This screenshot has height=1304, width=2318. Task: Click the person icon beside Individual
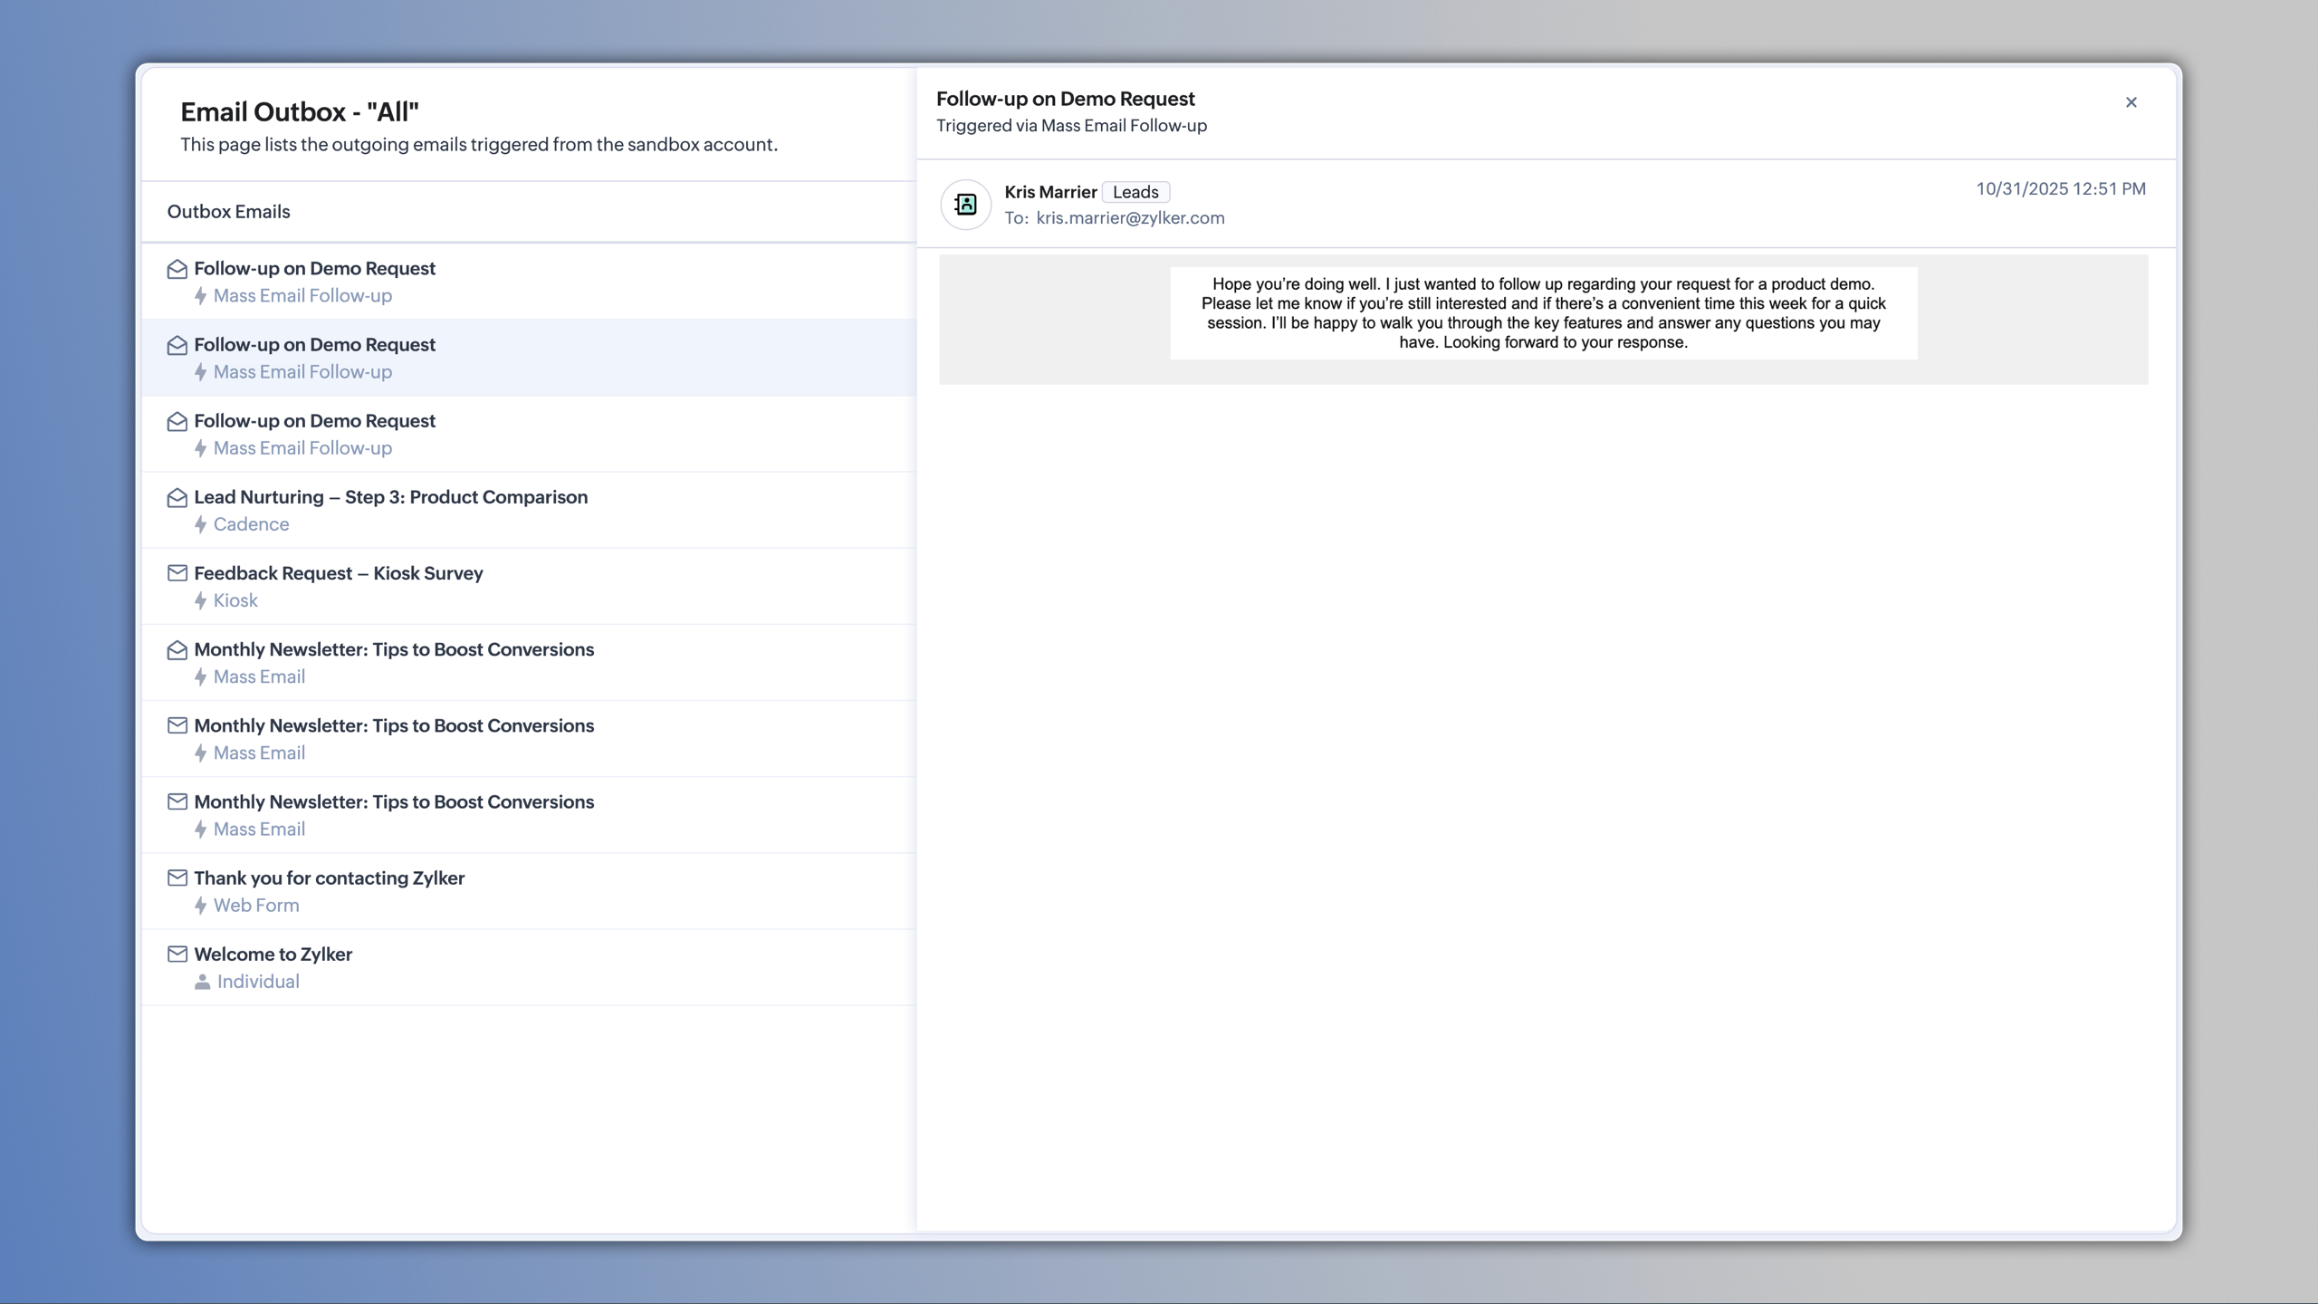tap(202, 982)
